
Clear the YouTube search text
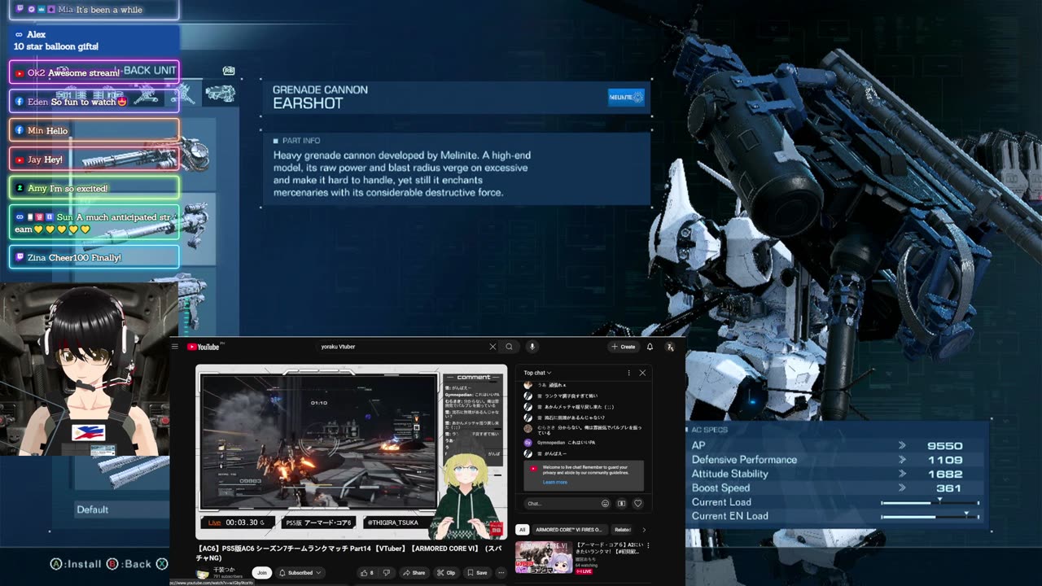[x=493, y=347]
